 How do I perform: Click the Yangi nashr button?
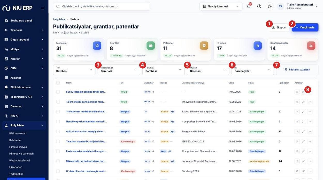coord(305,27)
